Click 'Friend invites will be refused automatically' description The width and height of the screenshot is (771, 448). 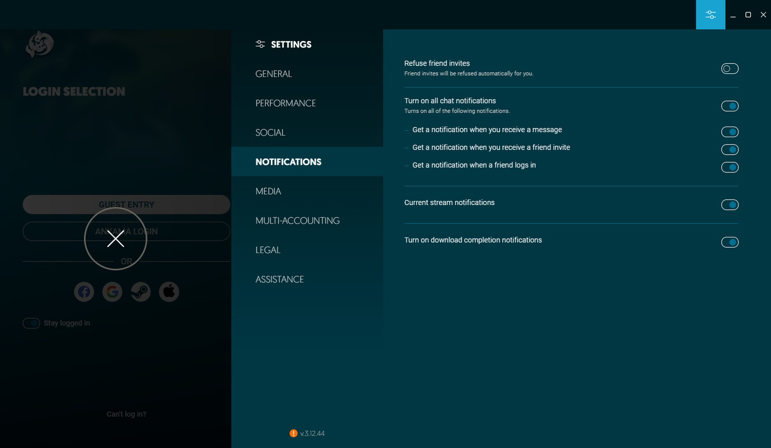[469, 73]
